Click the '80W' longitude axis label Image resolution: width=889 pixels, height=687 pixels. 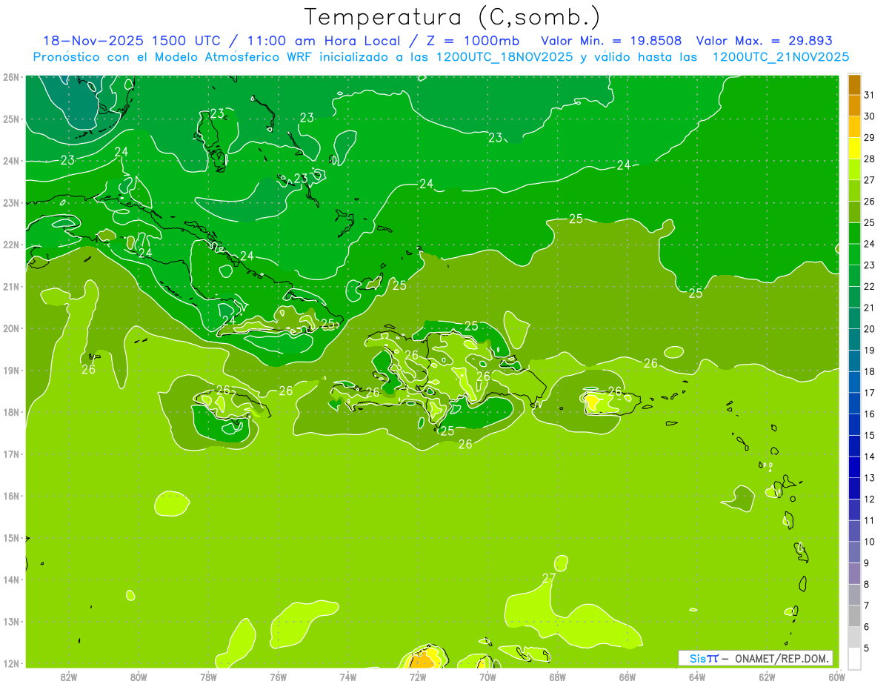point(139,677)
